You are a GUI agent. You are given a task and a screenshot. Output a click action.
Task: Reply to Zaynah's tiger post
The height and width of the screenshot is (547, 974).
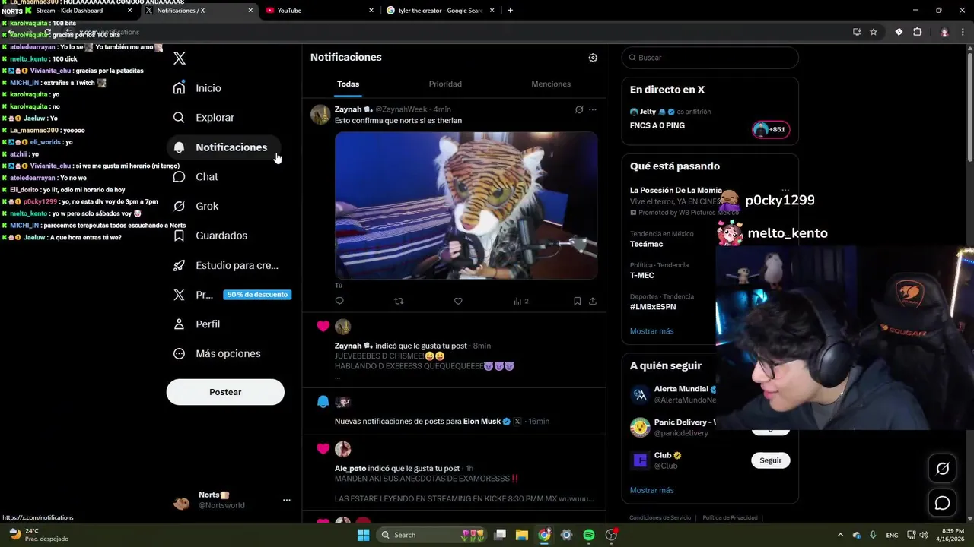pyautogui.click(x=339, y=302)
